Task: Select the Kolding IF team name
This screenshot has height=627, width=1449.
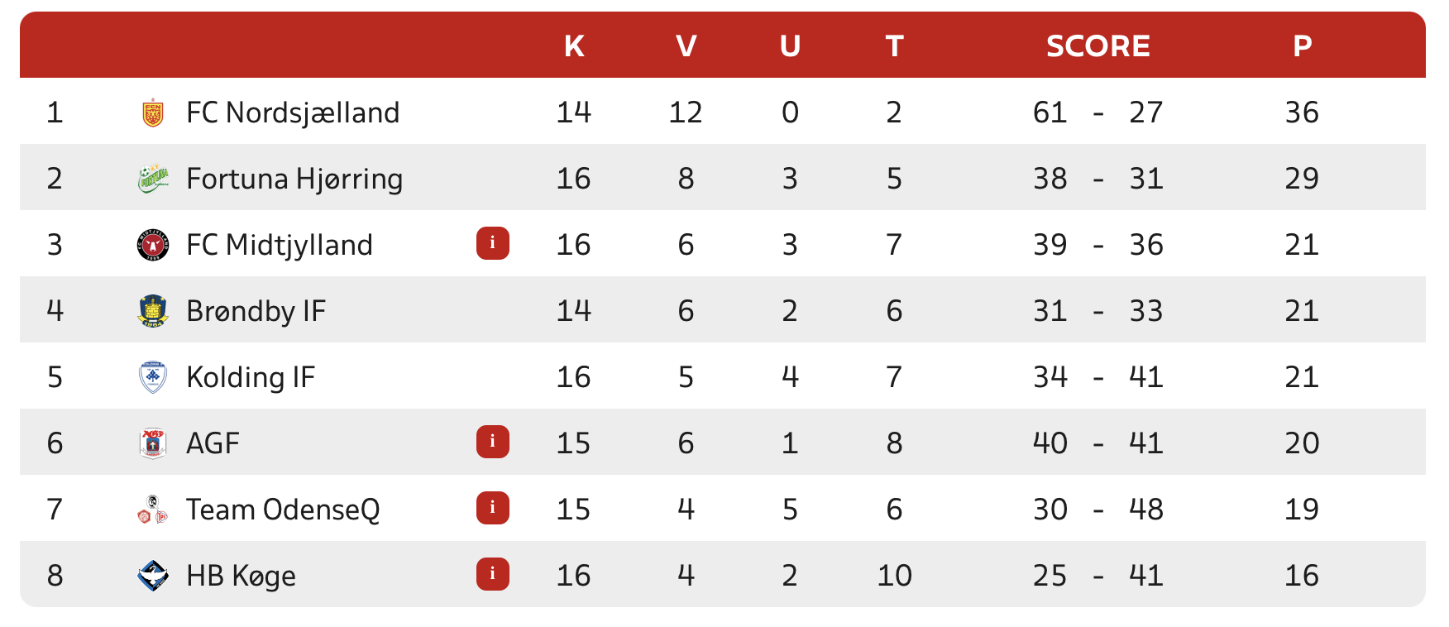Action: [x=251, y=377]
